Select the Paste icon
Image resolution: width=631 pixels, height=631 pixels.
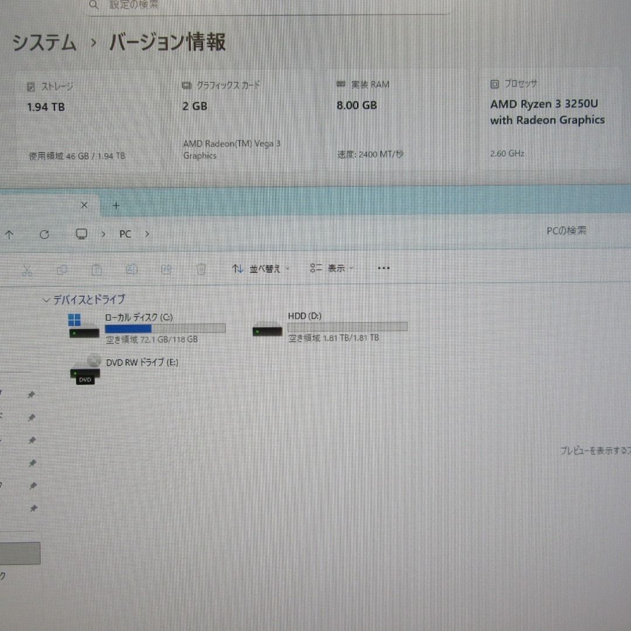[x=96, y=269]
